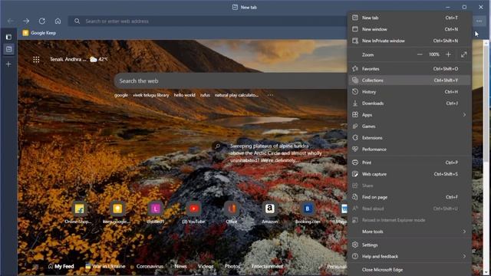Open Games from the menu
This screenshot has width=491, height=276.
click(409, 127)
